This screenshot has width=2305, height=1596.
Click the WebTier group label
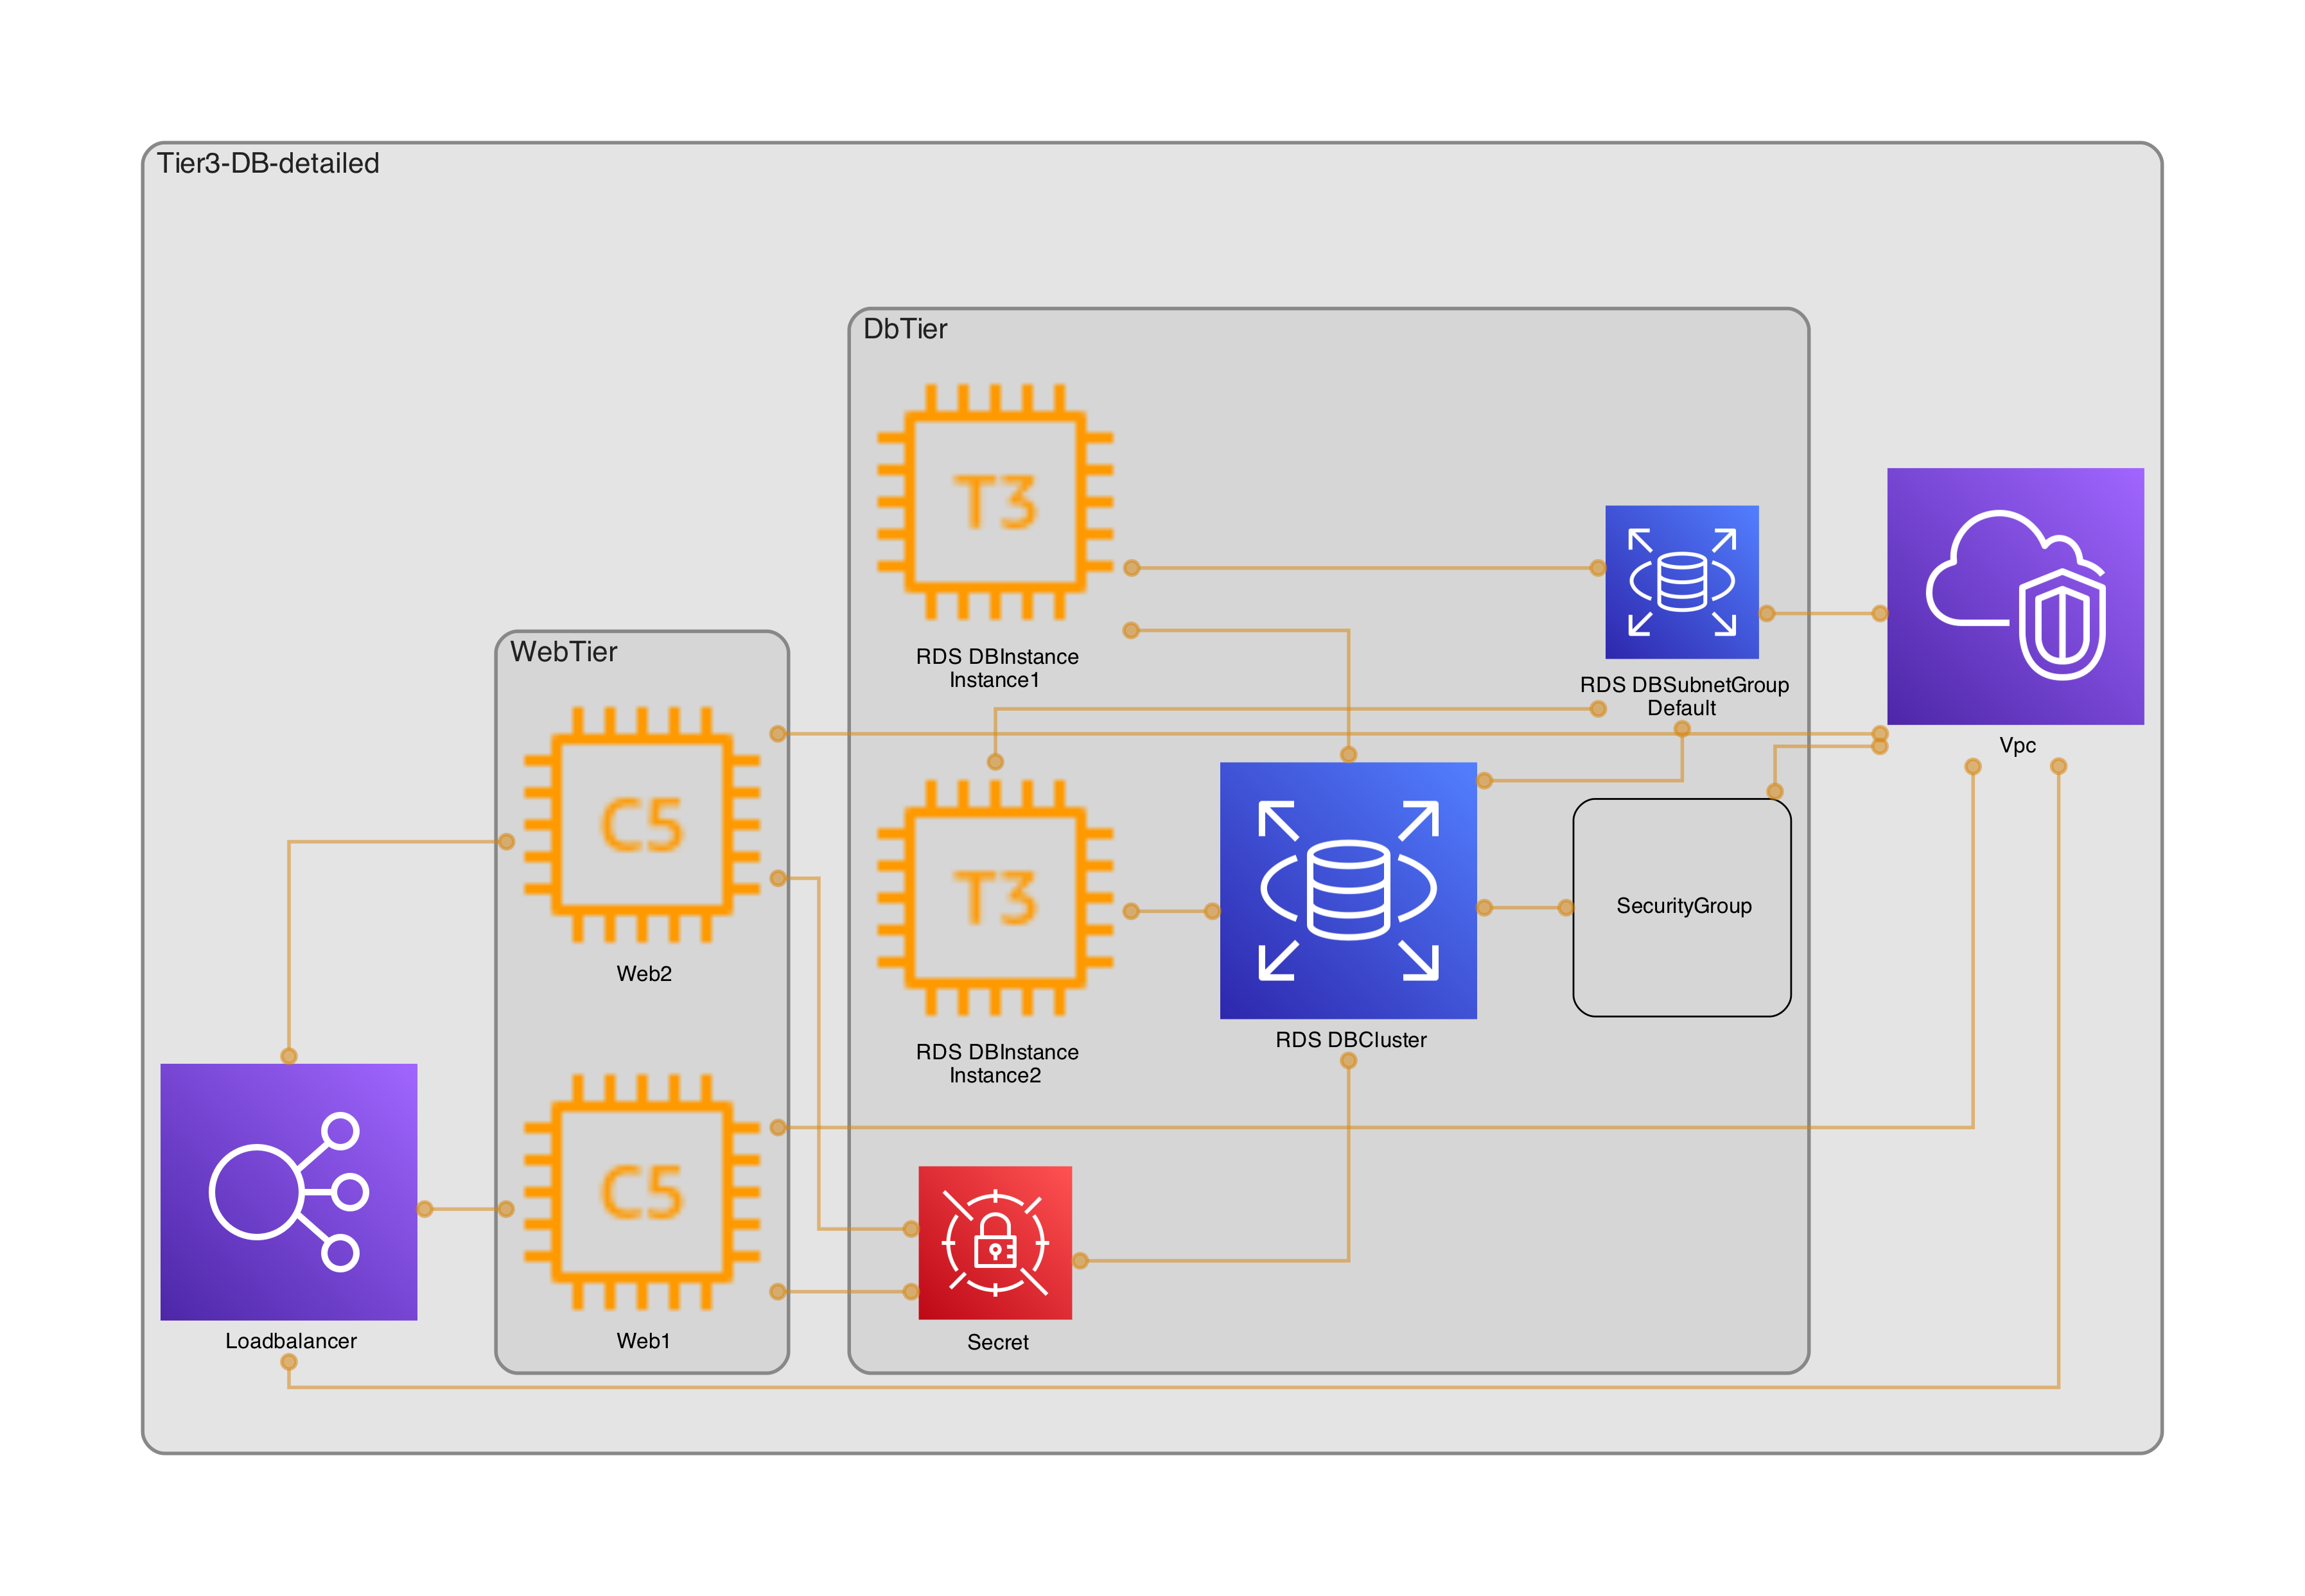tap(563, 652)
